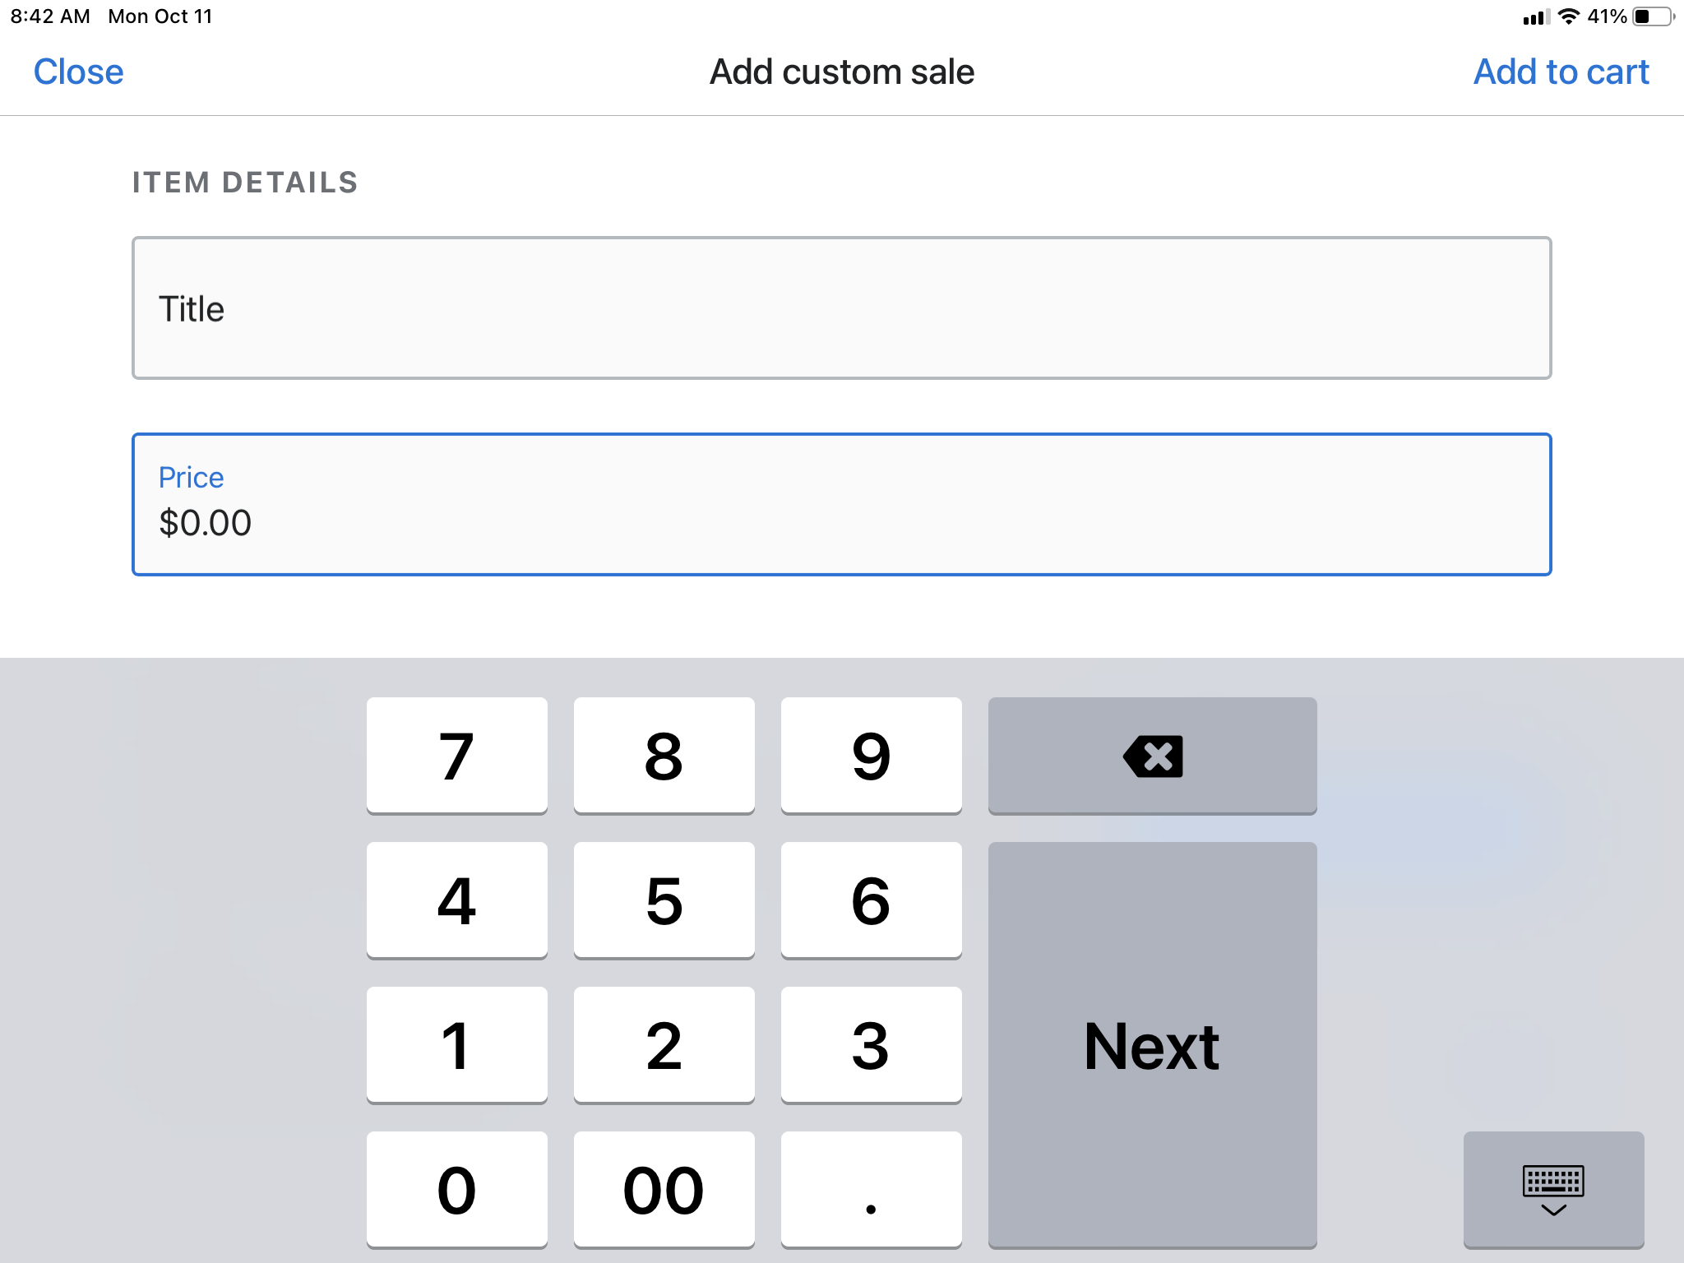Tap the double zero key

(664, 1188)
